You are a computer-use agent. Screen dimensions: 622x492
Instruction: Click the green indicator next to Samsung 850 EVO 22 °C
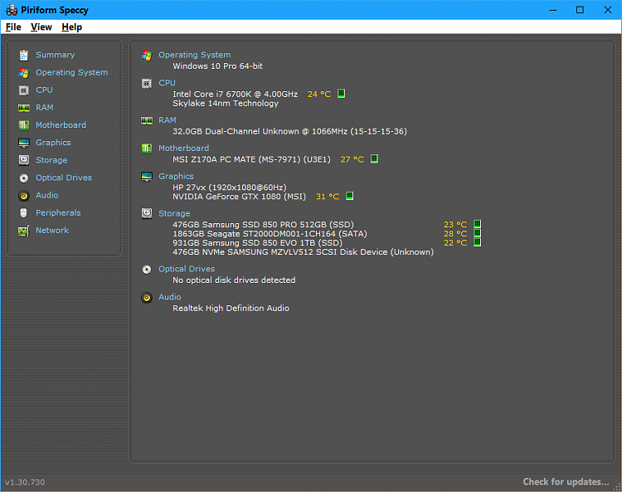click(x=478, y=242)
